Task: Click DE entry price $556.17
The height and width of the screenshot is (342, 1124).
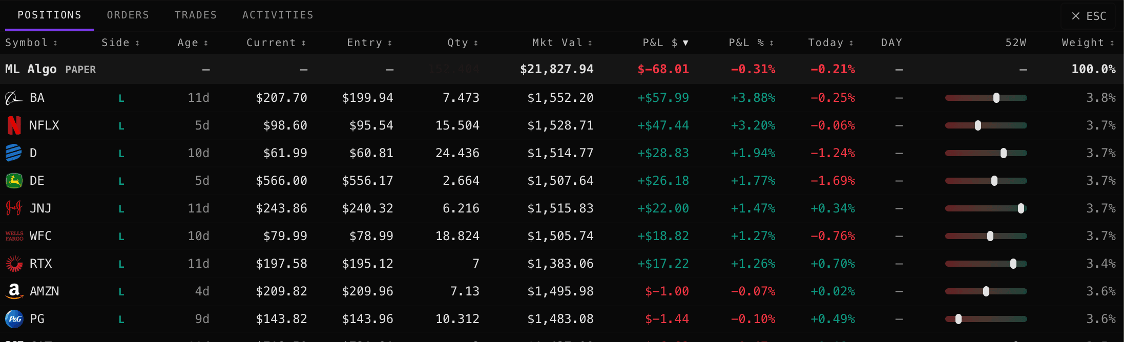Action: (x=368, y=181)
